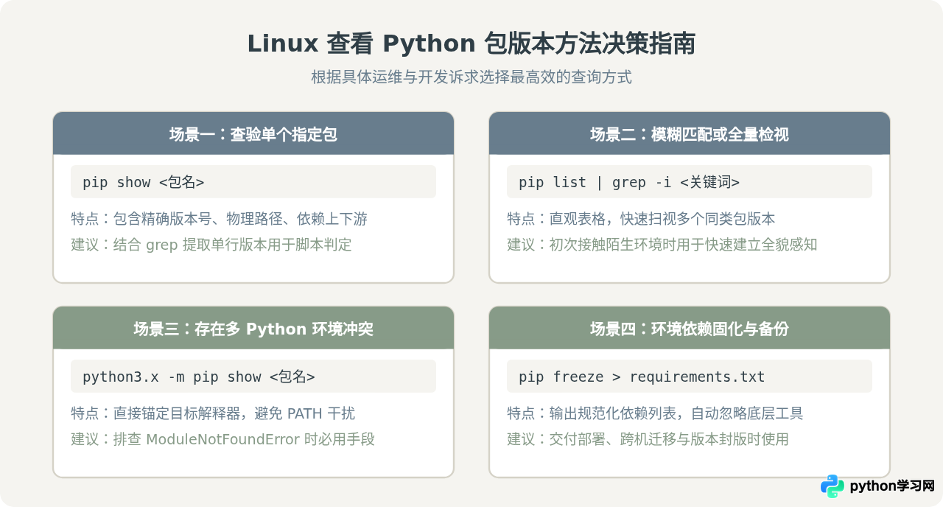Click the code box 'pip freeze > requirements.txt'
Image resolution: width=943 pixels, height=507 pixels.
pyautogui.click(x=690, y=377)
